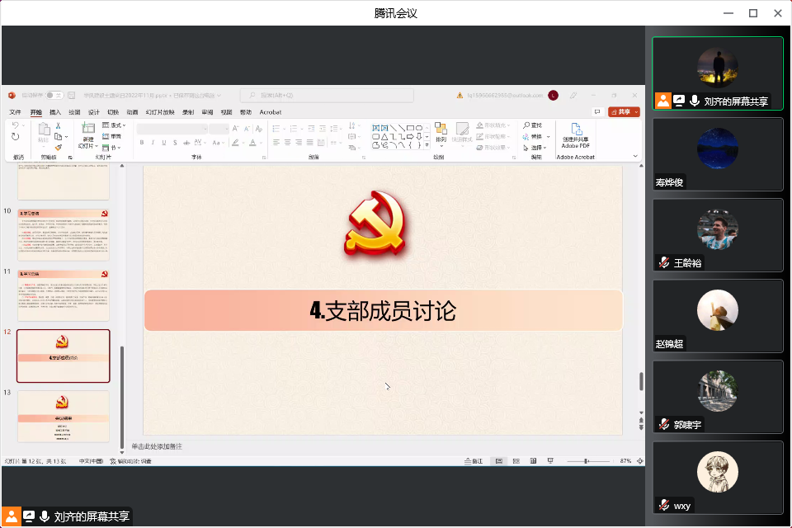Click the Undo arrow icon

(x=16, y=125)
